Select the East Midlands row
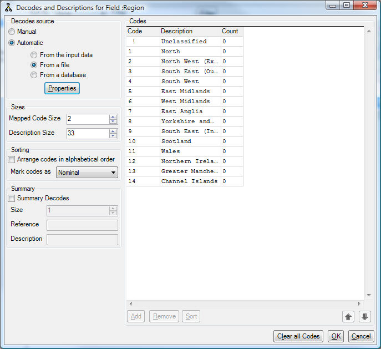381x349 pixels. pyautogui.click(x=185, y=92)
